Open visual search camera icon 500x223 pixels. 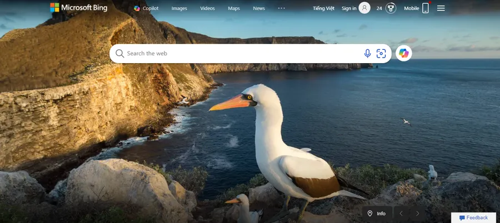pos(381,53)
